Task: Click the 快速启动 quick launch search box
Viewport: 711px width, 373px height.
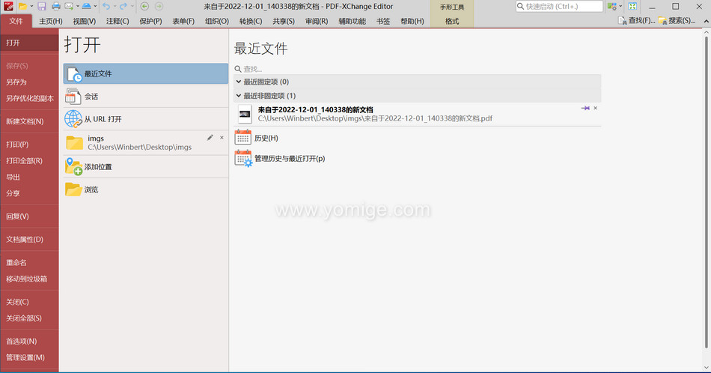Action: point(563,6)
